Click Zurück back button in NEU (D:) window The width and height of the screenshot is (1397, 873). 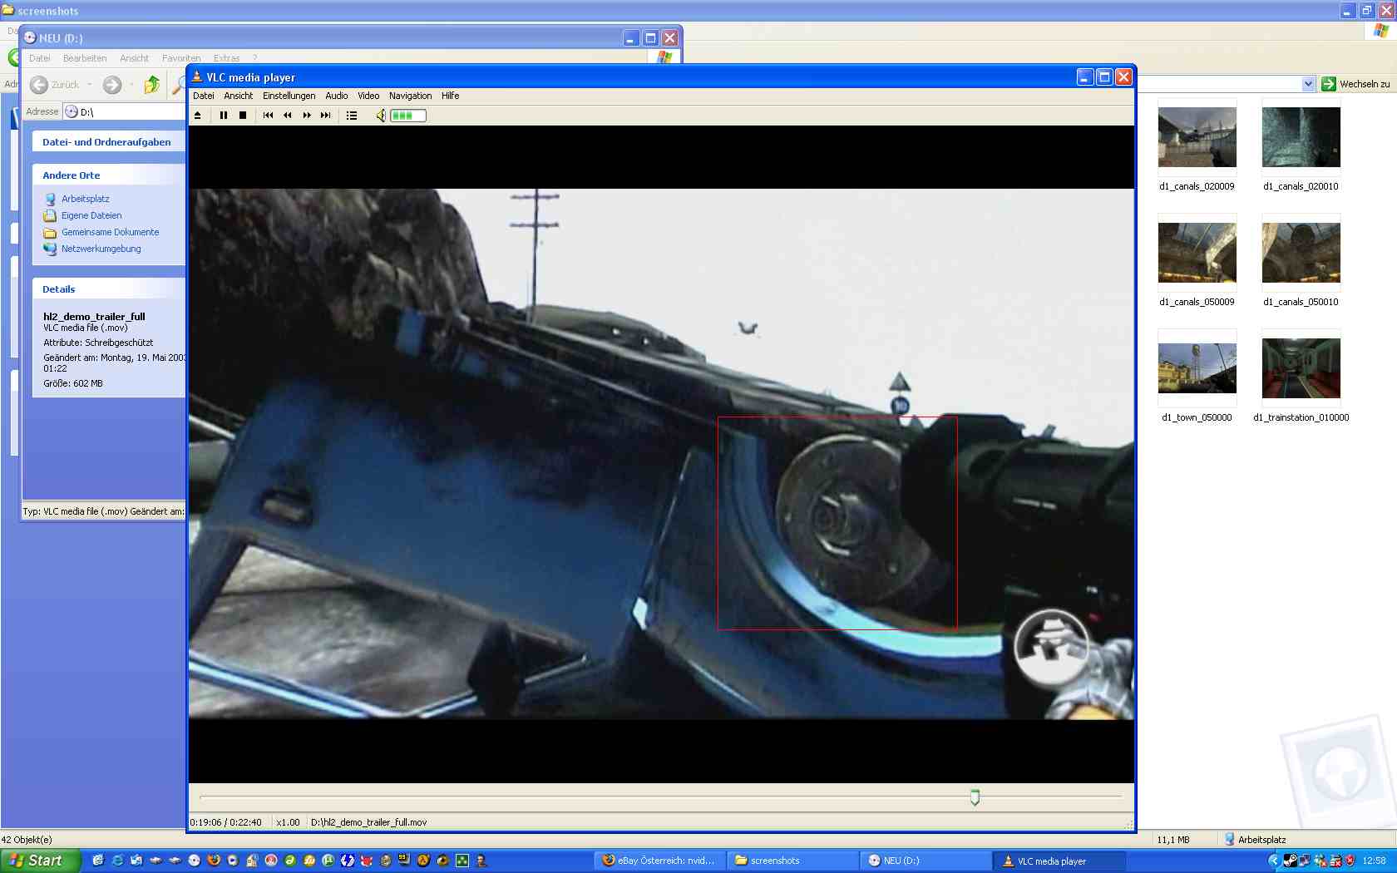[54, 85]
